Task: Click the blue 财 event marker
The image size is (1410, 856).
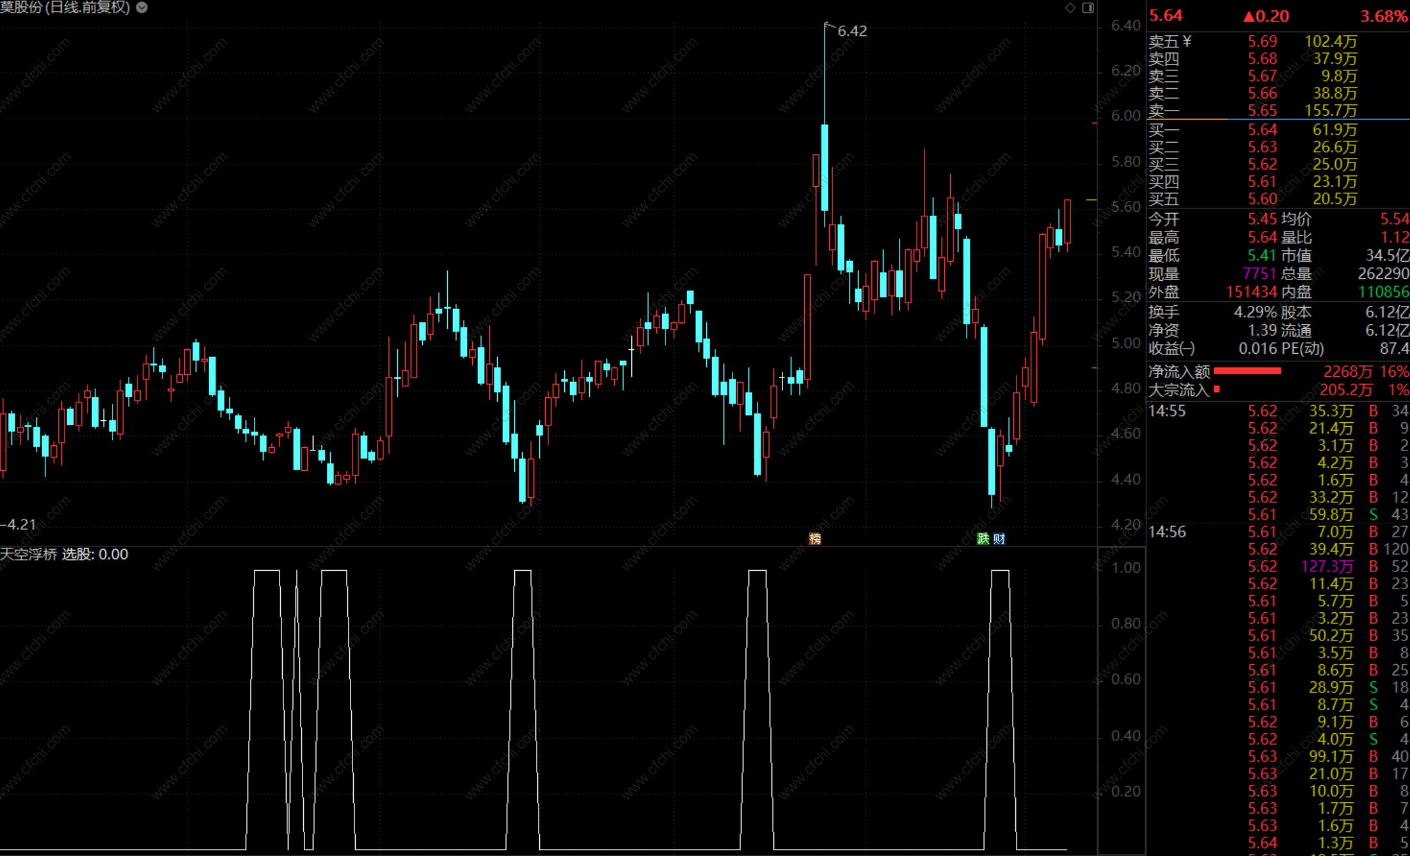Action: [x=999, y=539]
